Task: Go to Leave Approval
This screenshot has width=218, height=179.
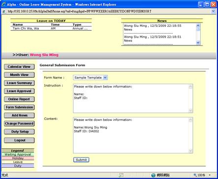Action: [19, 91]
